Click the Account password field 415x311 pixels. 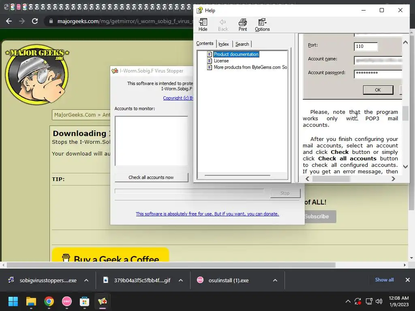tap(378, 74)
